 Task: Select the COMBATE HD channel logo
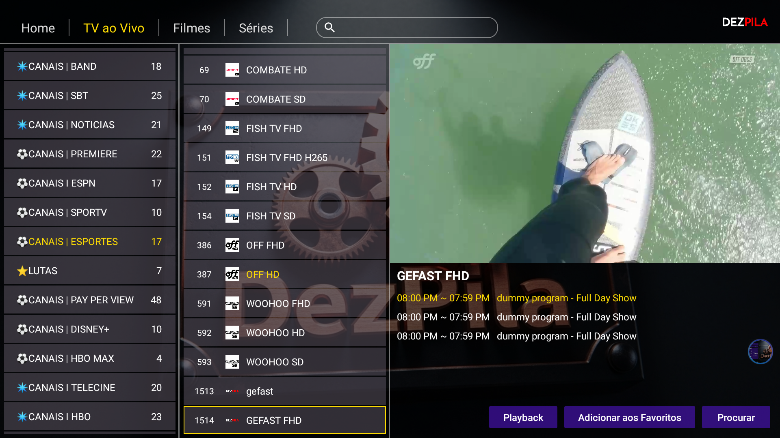click(x=232, y=70)
